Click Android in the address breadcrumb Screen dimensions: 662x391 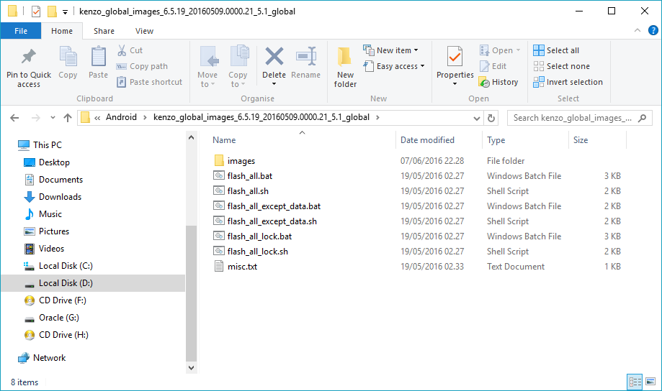tap(121, 117)
